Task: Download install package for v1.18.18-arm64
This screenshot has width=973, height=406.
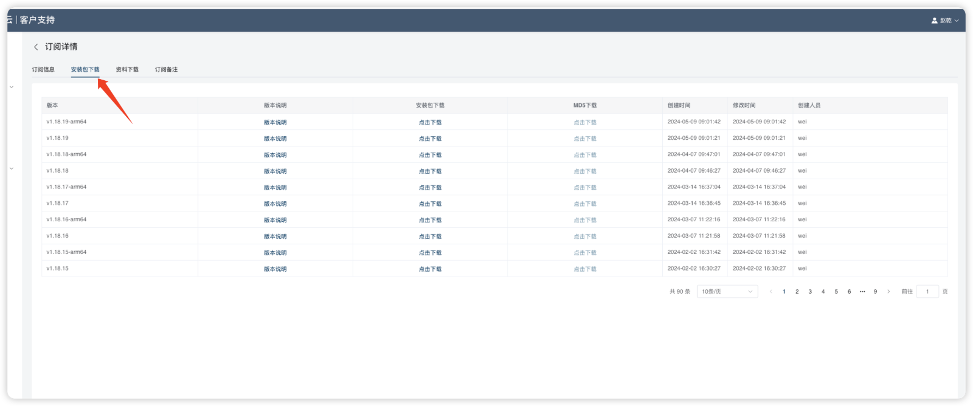Action: coord(430,155)
